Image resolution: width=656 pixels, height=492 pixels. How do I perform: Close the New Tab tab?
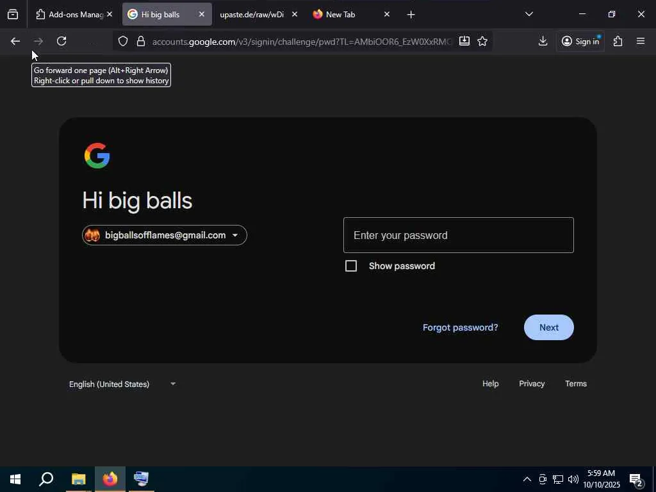(387, 15)
